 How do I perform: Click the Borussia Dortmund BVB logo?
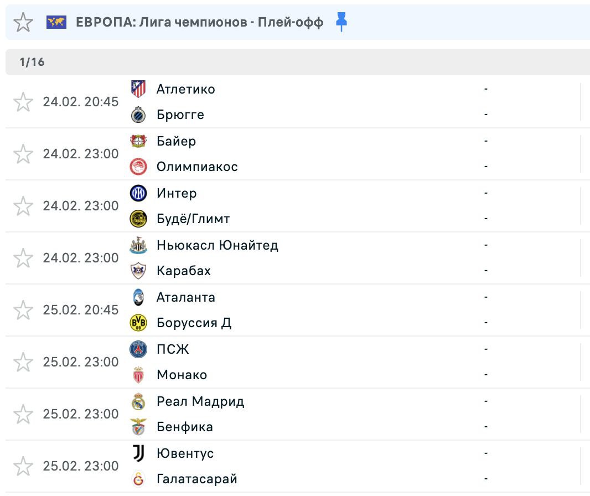point(138,323)
